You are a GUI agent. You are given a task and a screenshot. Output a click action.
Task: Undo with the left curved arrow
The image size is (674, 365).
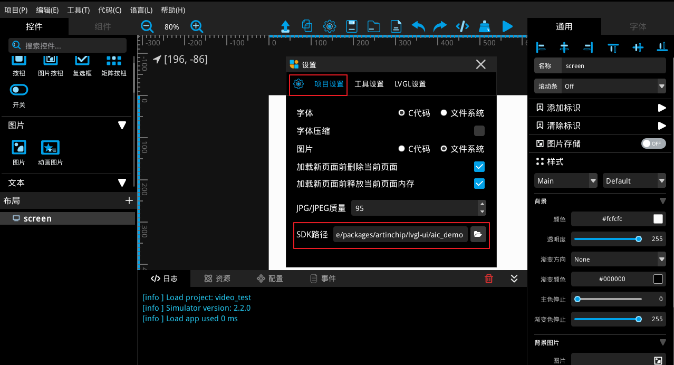418,26
